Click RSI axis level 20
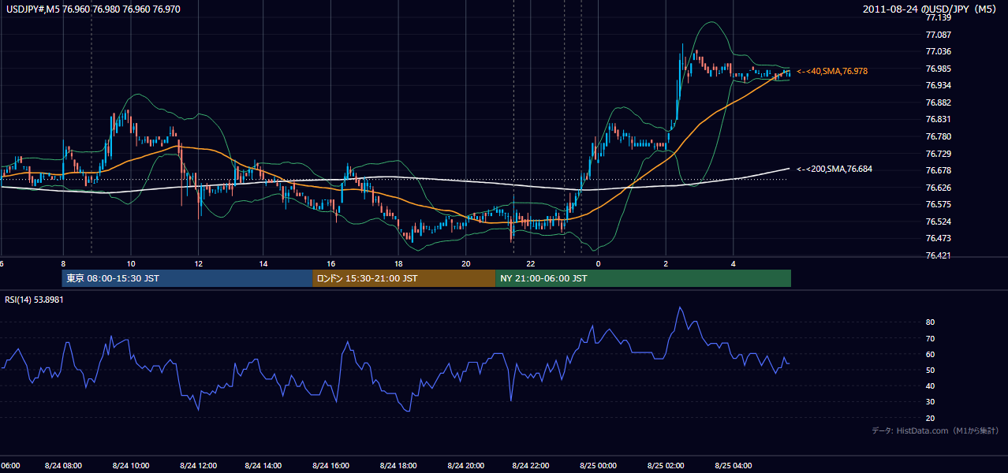Screen dimensions: 1008x473 click(x=930, y=418)
